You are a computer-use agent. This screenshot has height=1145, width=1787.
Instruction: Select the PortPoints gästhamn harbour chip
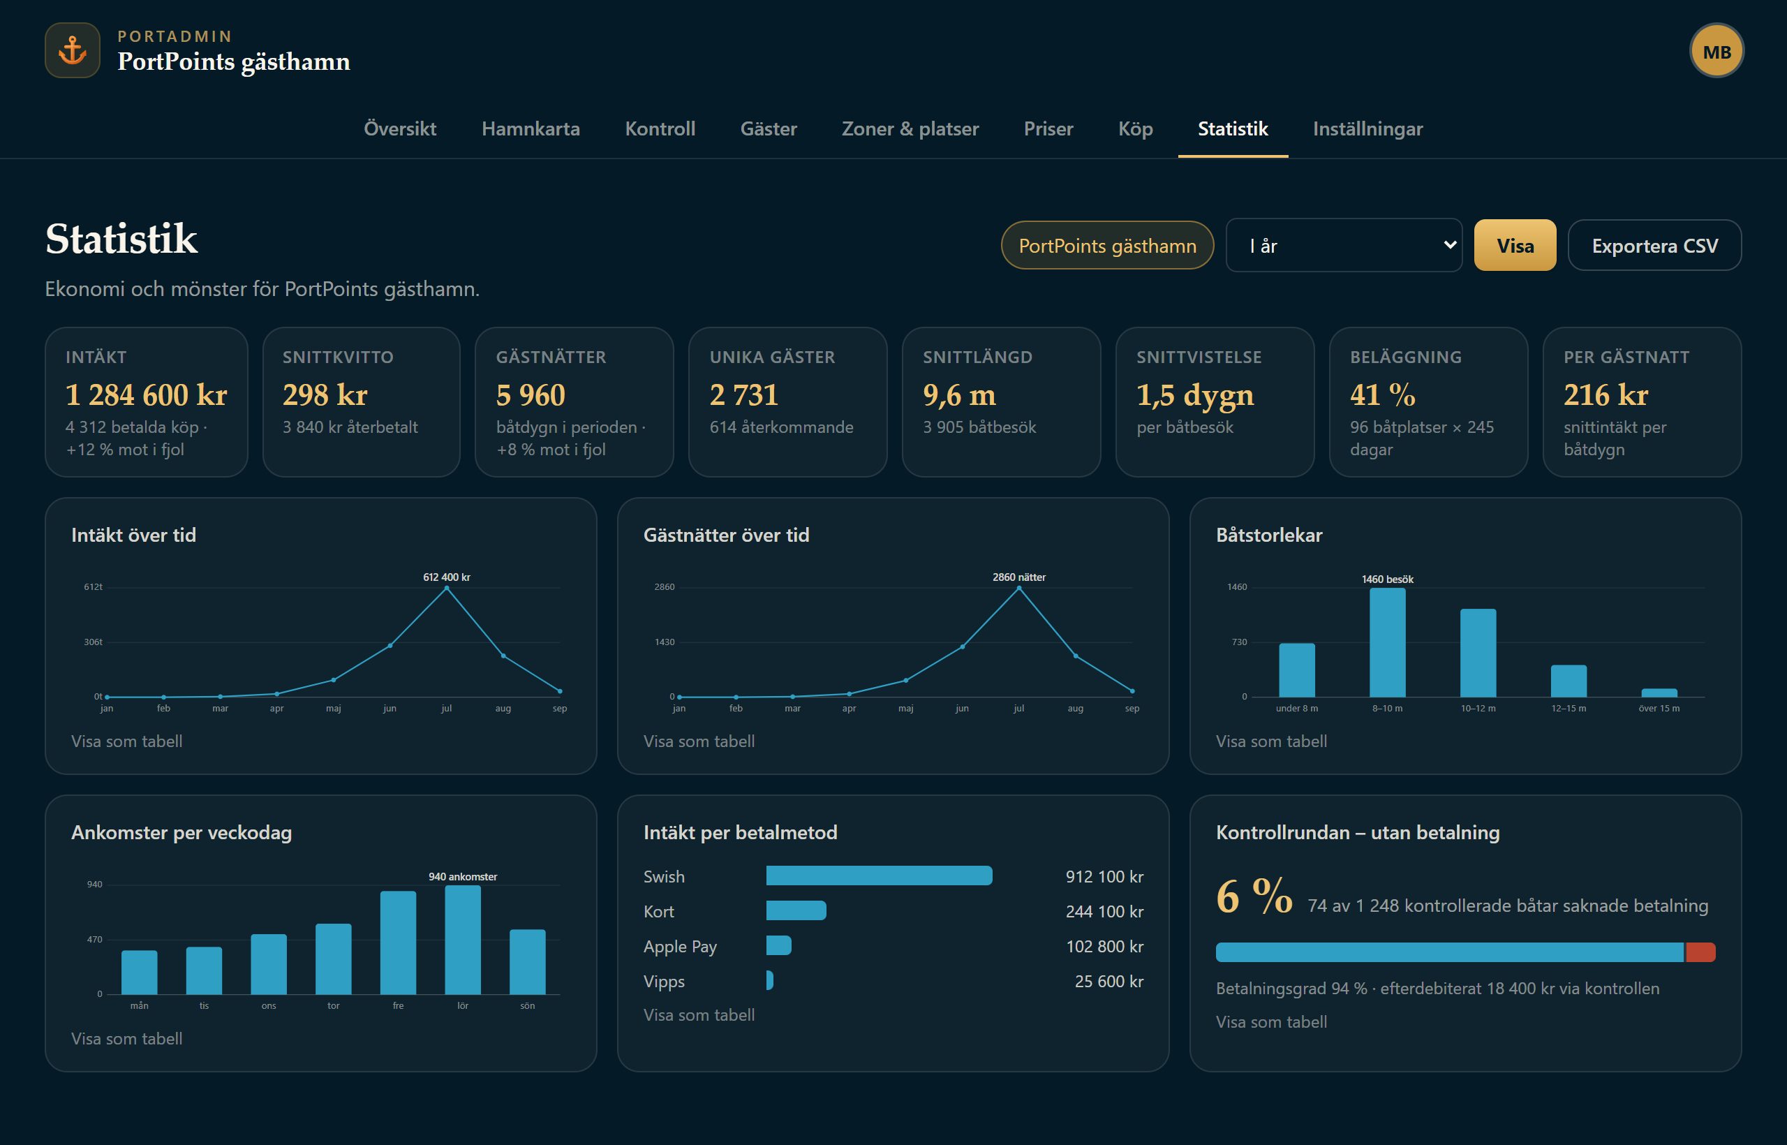click(1108, 245)
